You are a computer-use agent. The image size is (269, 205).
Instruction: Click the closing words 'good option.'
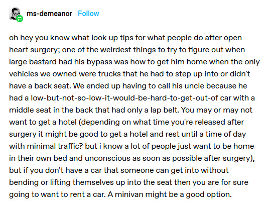click(x=209, y=195)
